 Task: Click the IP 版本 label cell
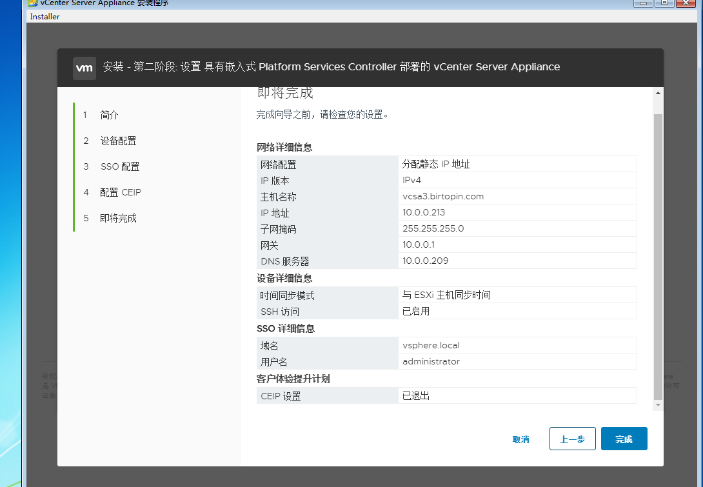327,180
